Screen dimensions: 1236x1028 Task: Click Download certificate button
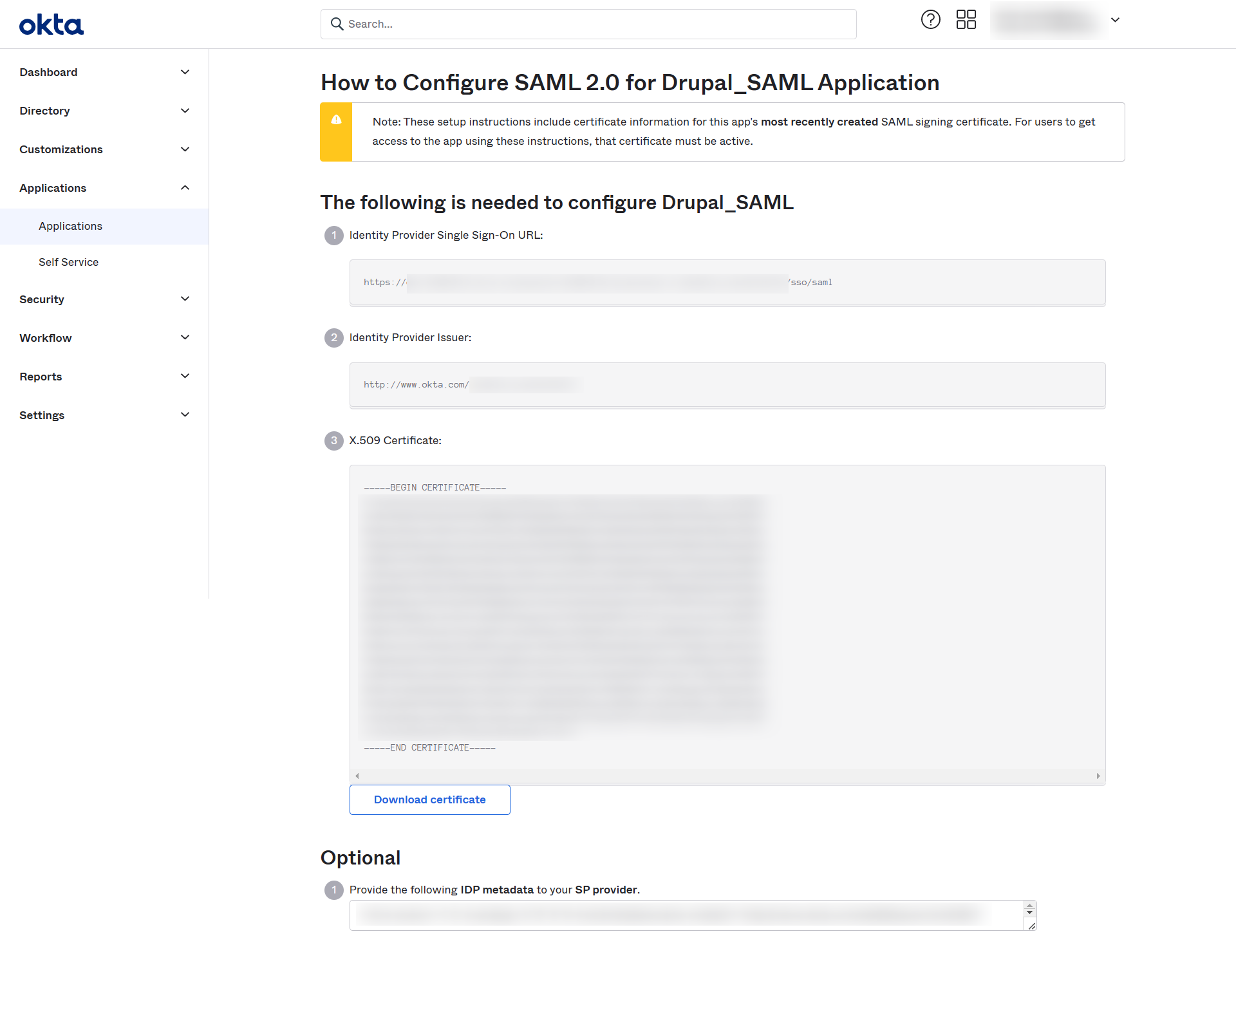(x=429, y=799)
